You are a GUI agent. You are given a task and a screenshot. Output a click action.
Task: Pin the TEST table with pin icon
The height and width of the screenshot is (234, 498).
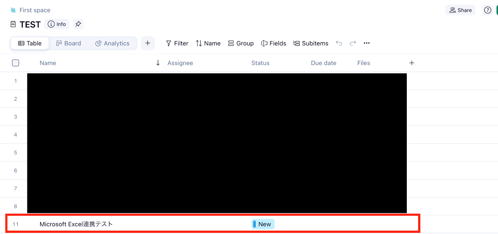78,24
